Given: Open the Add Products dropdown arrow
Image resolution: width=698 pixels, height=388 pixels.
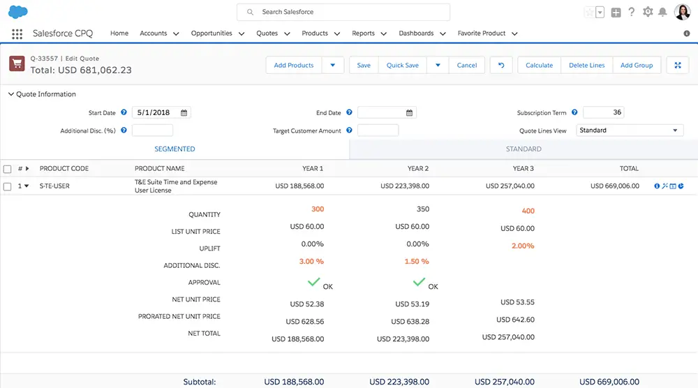Looking at the screenshot, I should click(332, 65).
